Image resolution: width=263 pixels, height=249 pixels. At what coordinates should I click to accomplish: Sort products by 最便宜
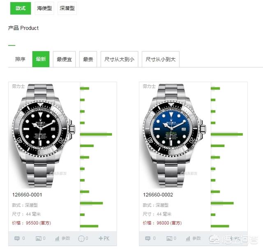pyautogui.click(x=64, y=59)
